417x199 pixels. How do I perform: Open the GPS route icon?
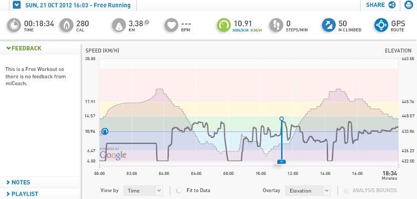click(x=382, y=25)
